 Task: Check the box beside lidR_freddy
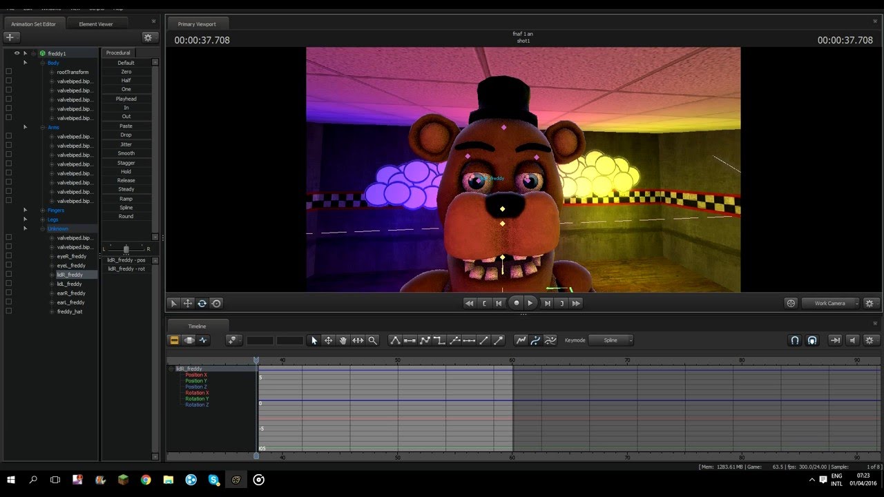point(8,275)
